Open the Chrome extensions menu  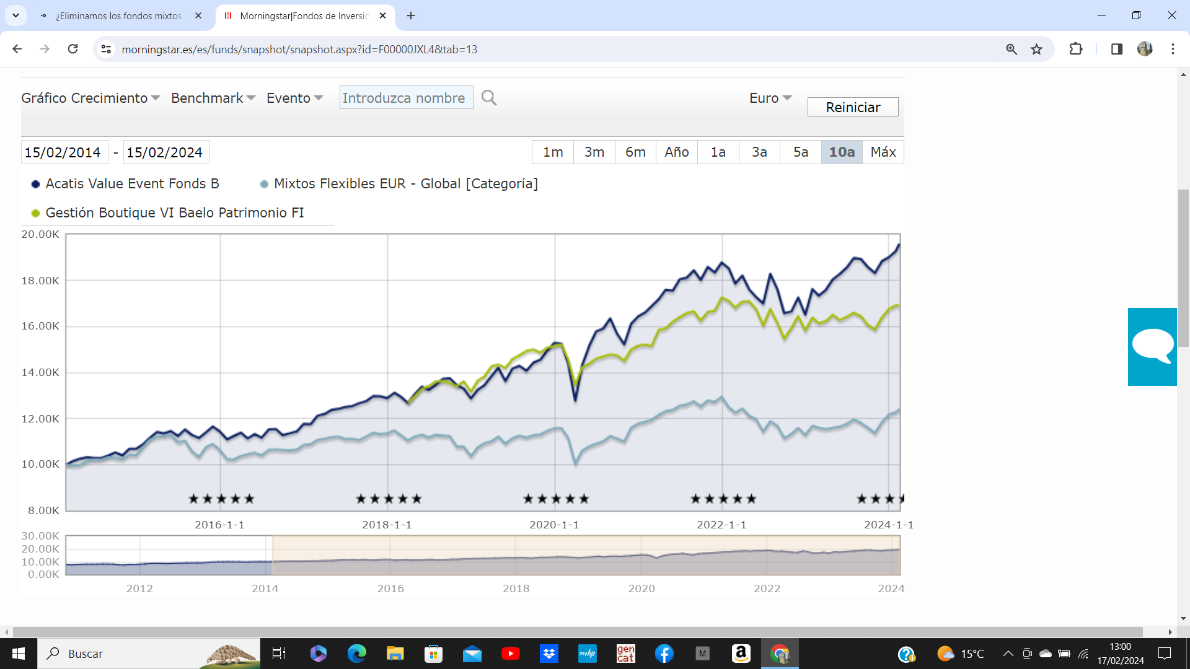tap(1076, 49)
